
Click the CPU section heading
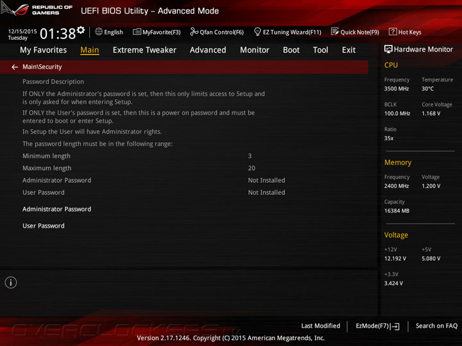click(x=391, y=65)
